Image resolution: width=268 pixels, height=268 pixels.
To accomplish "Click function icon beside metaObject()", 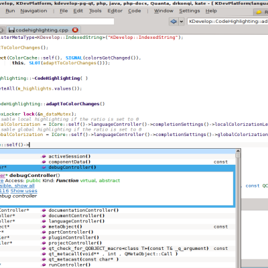I will 44,226.
